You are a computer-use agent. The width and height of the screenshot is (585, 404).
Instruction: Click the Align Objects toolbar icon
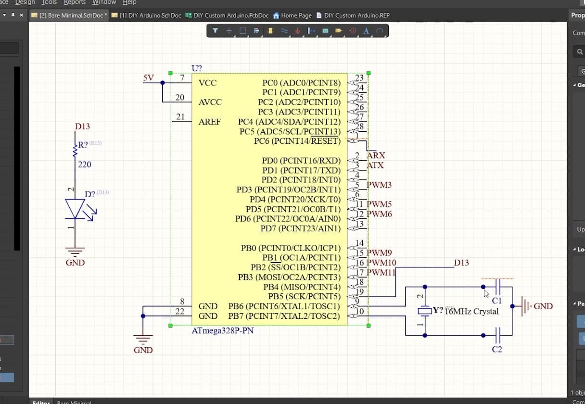tap(256, 31)
